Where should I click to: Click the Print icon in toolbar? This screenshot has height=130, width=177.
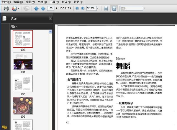pos(6,9)
